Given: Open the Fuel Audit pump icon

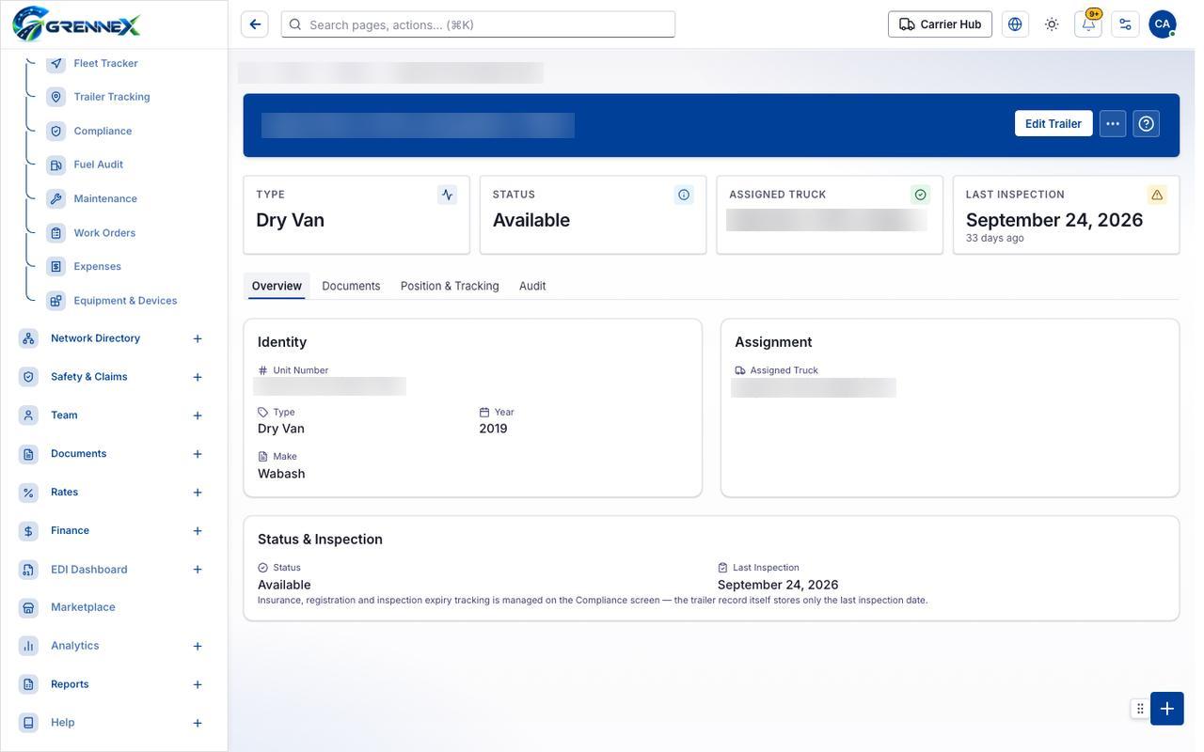Looking at the screenshot, I should (x=56, y=164).
